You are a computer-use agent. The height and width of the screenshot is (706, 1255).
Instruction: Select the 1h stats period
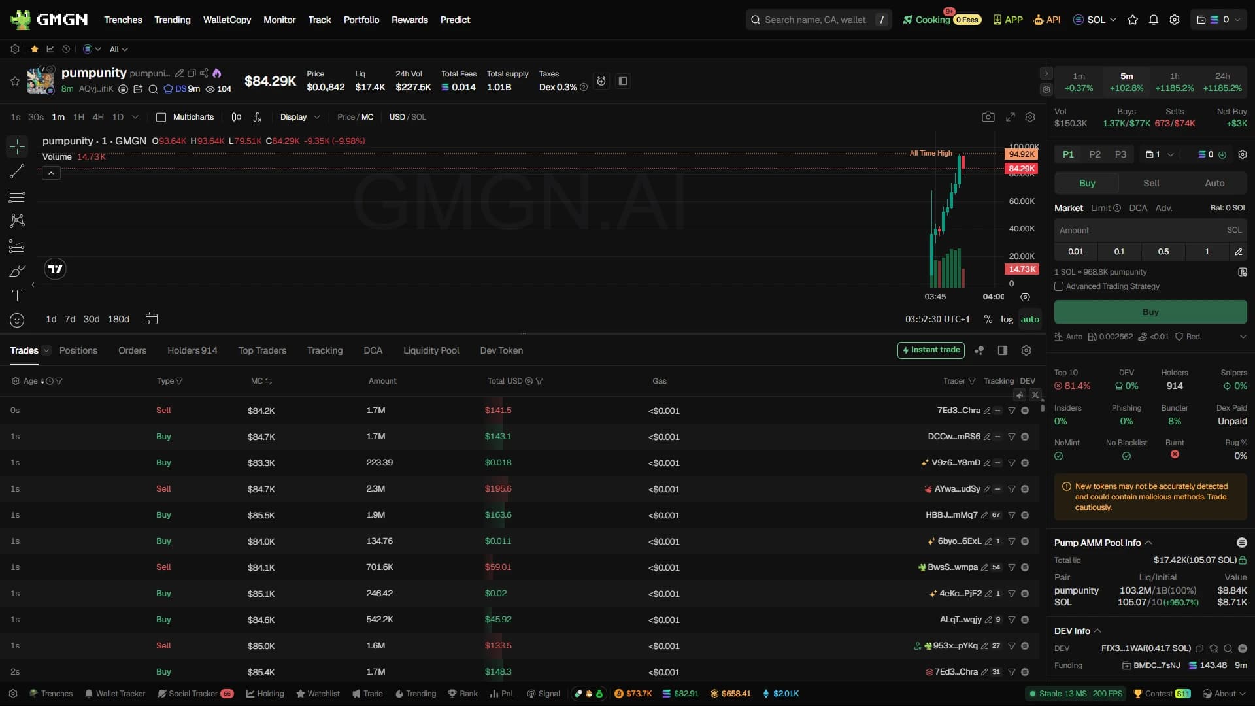click(x=1175, y=82)
